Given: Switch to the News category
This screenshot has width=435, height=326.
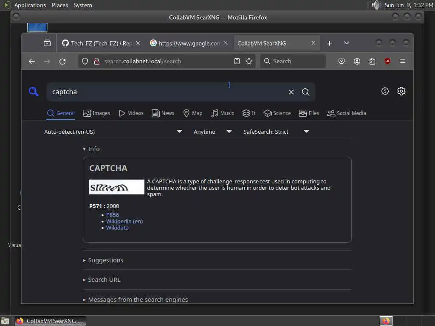Looking at the screenshot, I should pyautogui.click(x=163, y=113).
